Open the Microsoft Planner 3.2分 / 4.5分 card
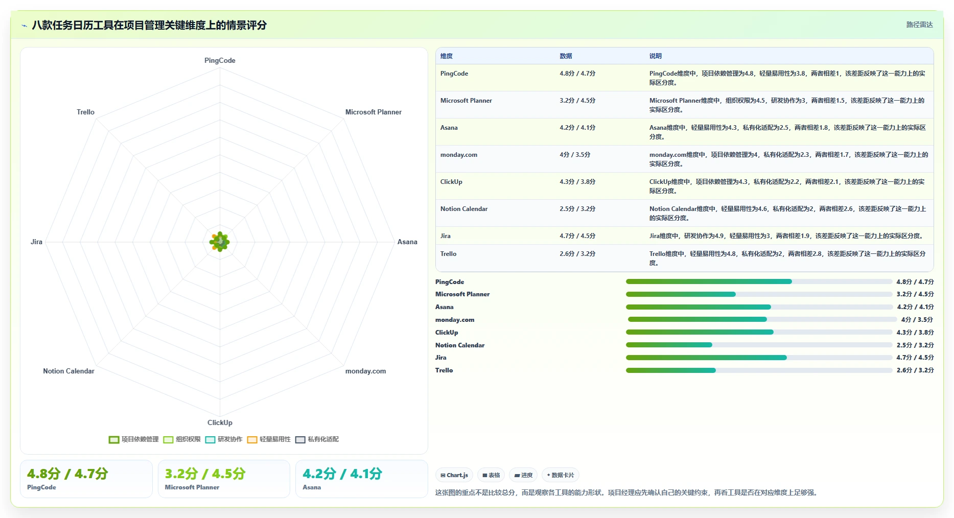The height and width of the screenshot is (518, 954). 224,479
